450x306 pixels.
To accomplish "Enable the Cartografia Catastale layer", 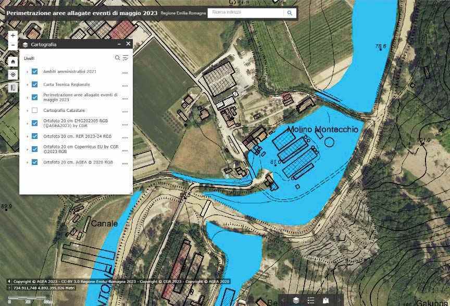I will pyautogui.click(x=34, y=110).
